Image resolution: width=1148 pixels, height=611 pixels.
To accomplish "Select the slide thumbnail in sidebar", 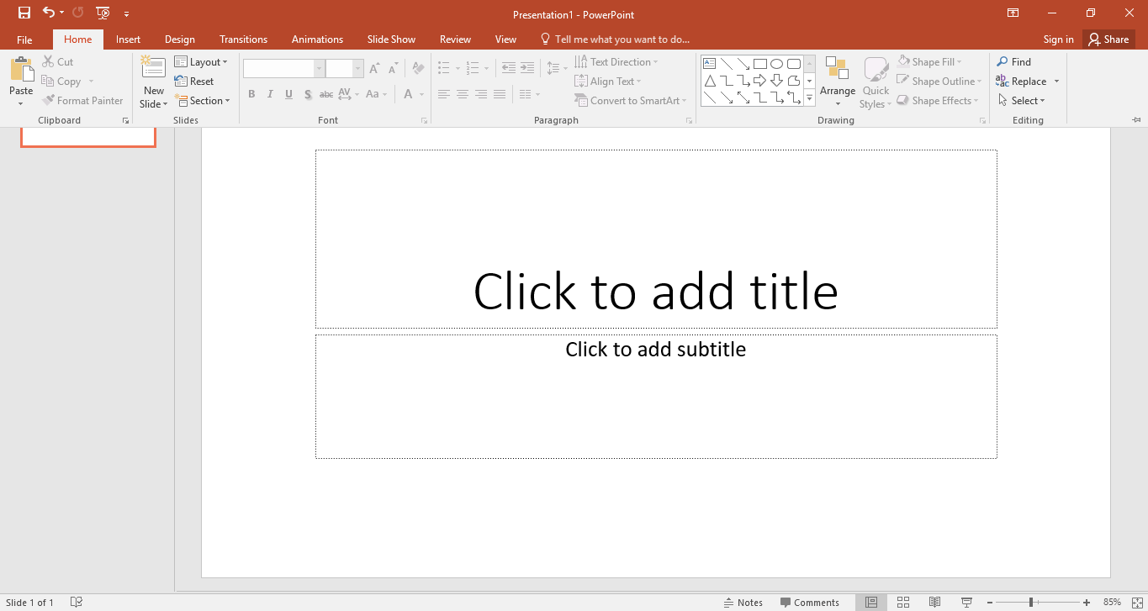I will coord(87,134).
